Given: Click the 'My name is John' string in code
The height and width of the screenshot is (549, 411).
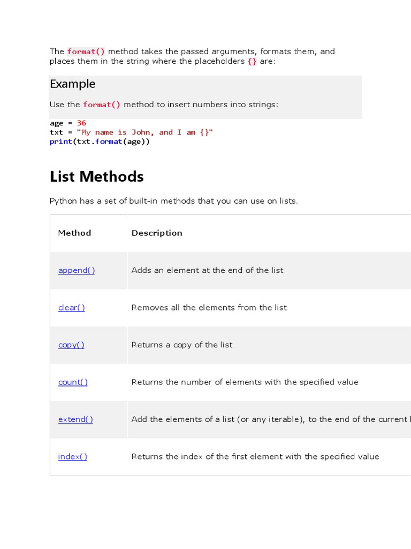Looking at the screenshot, I should [x=145, y=132].
